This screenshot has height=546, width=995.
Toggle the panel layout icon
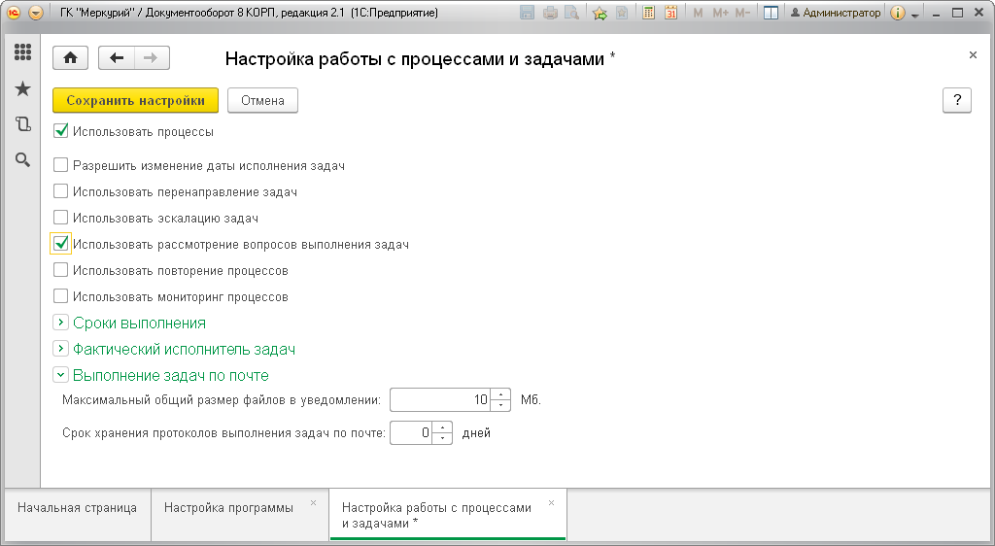click(771, 13)
